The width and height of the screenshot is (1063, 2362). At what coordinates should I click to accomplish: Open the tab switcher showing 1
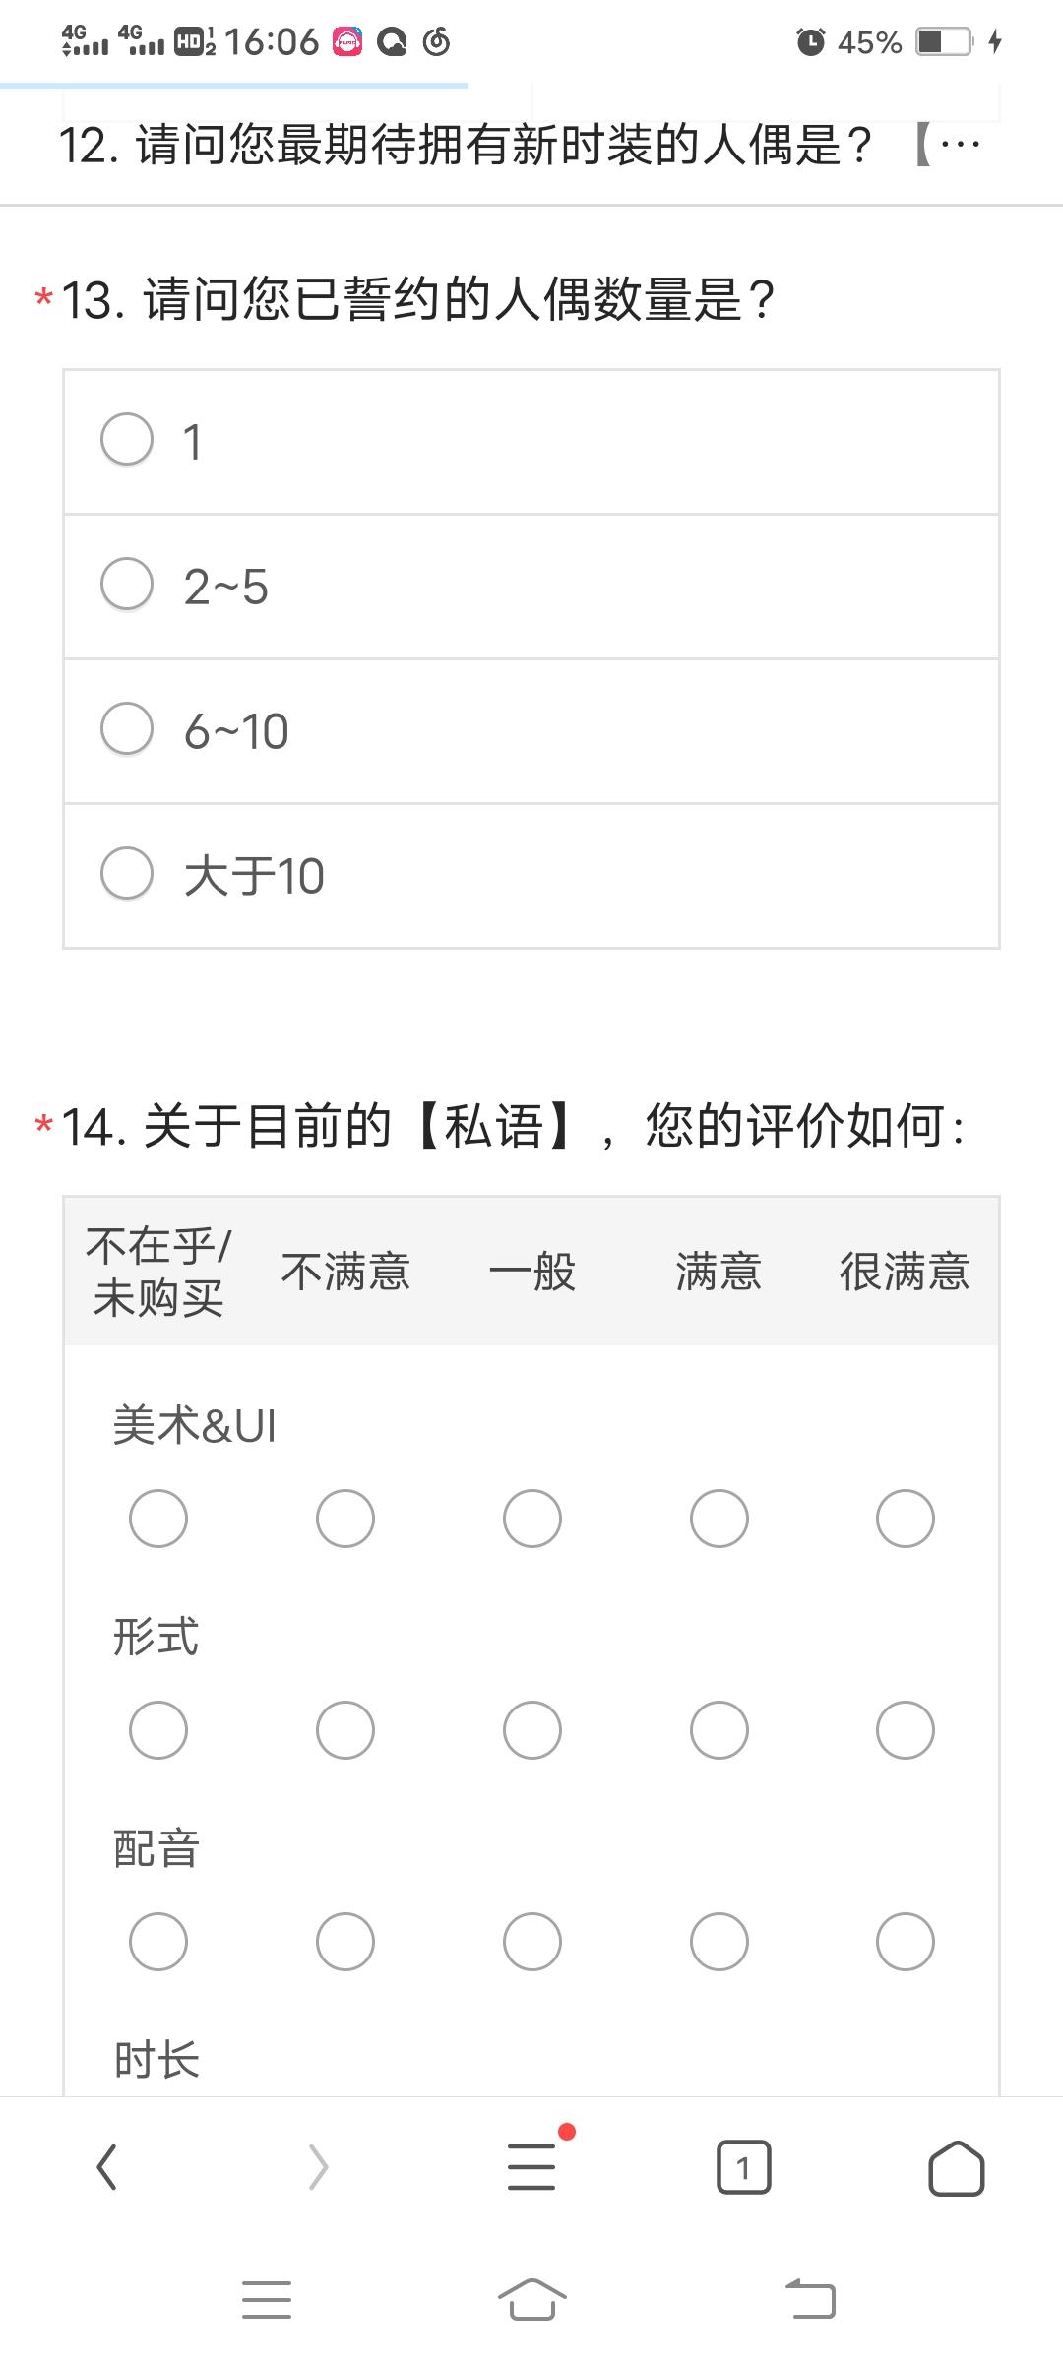(743, 2167)
